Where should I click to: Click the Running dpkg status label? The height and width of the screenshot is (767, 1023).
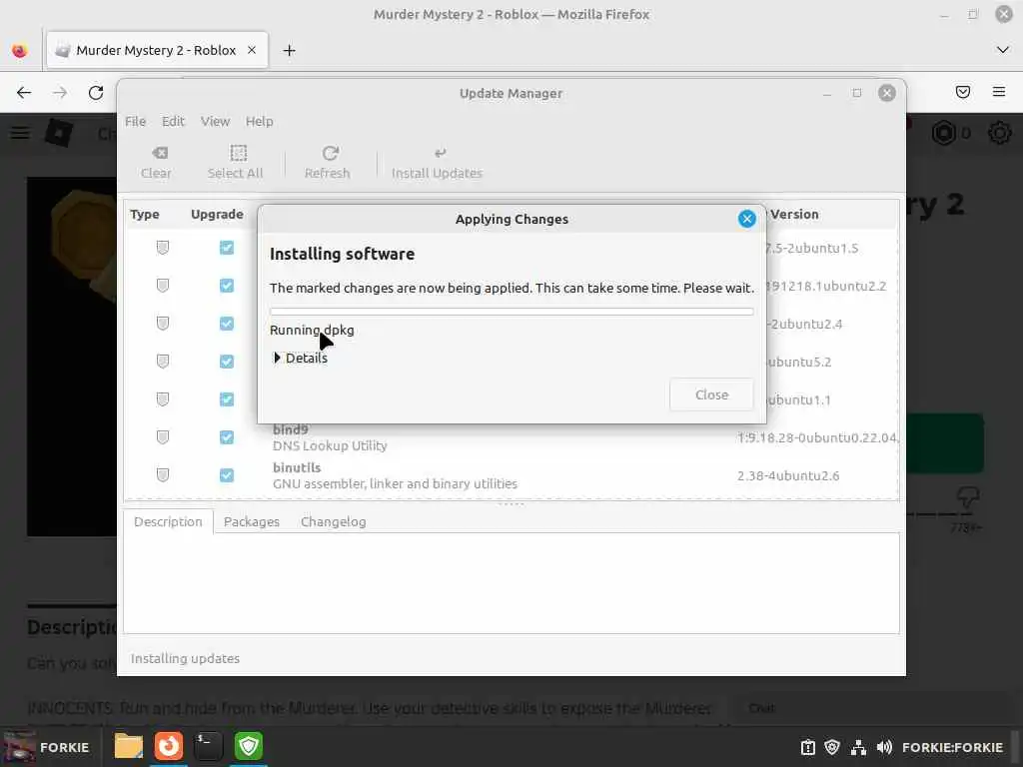point(312,330)
